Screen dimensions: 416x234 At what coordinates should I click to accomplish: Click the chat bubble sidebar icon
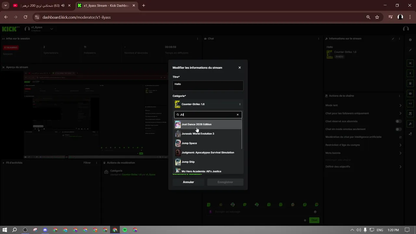410,93
